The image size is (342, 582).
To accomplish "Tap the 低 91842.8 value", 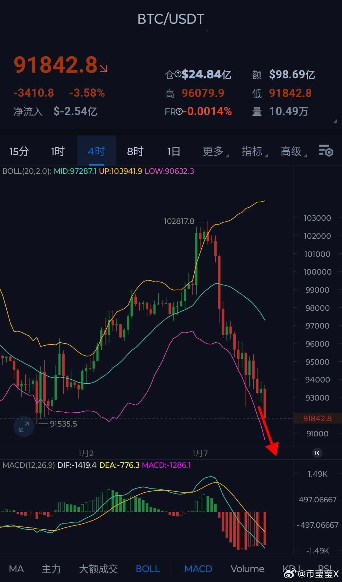I will point(290,93).
